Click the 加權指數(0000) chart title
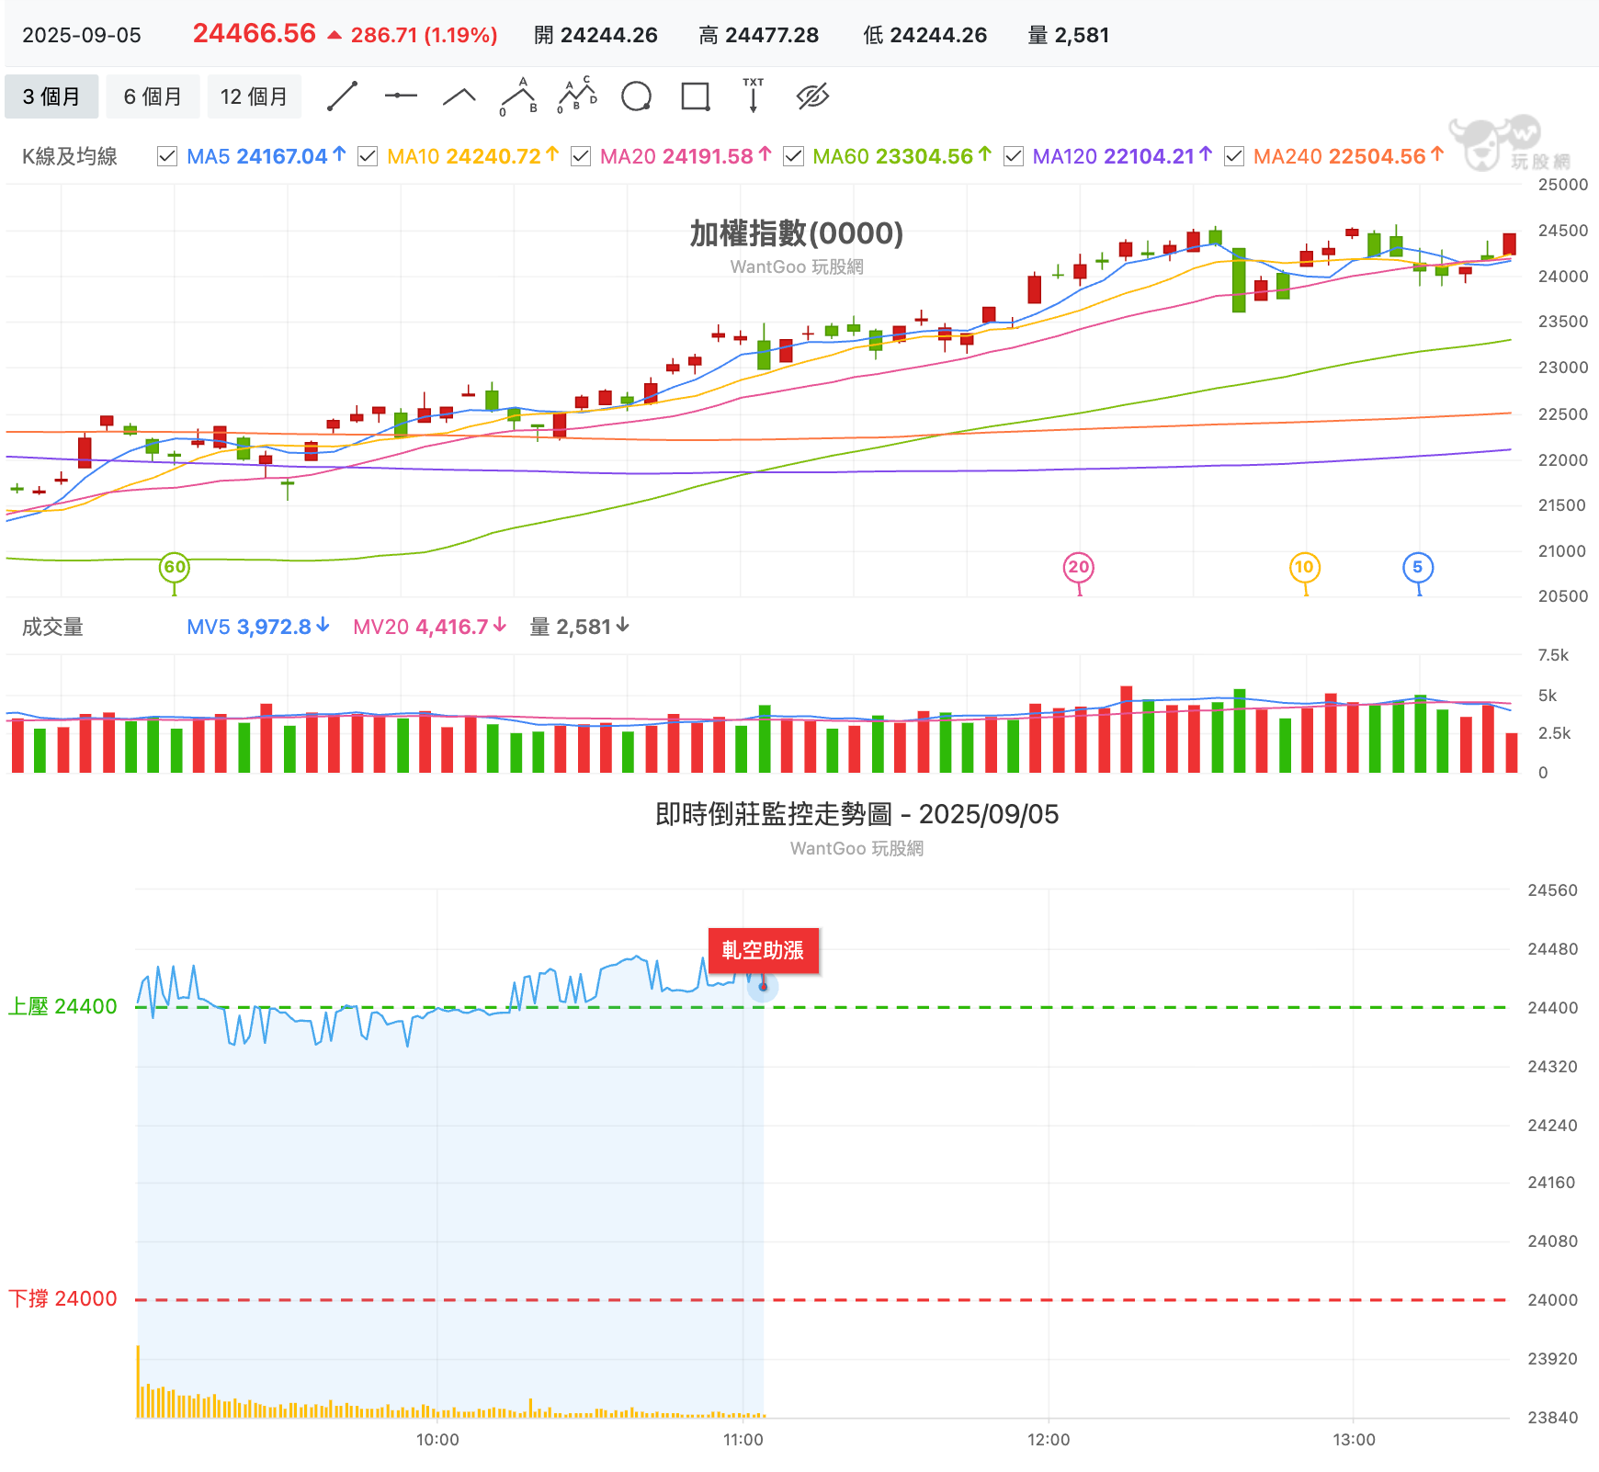The height and width of the screenshot is (1472, 1599). pos(797,233)
